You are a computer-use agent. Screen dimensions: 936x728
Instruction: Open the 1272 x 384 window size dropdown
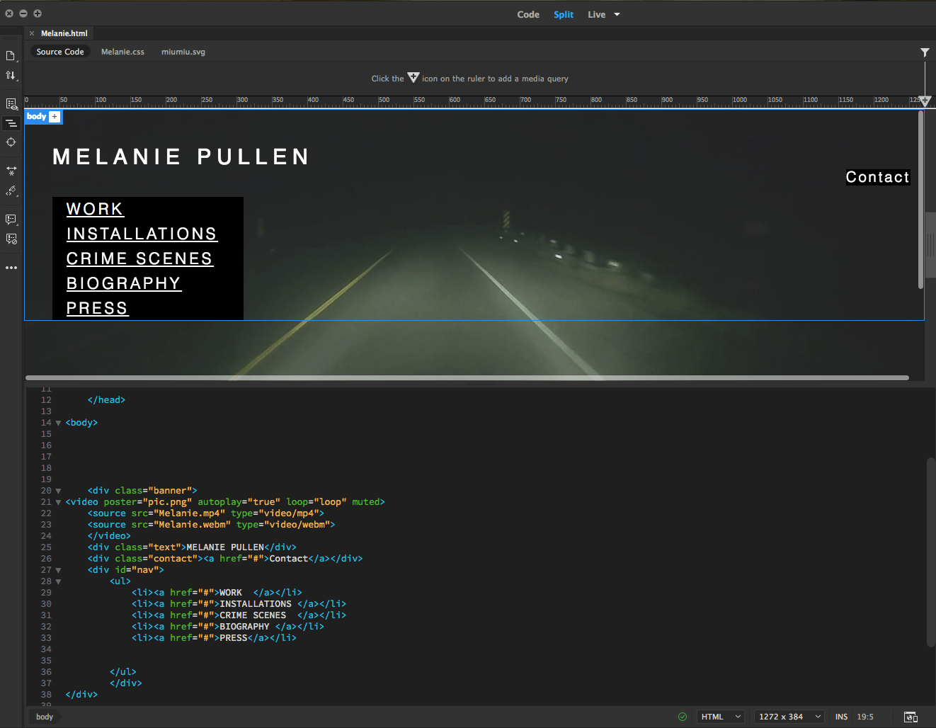[x=789, y=717]
